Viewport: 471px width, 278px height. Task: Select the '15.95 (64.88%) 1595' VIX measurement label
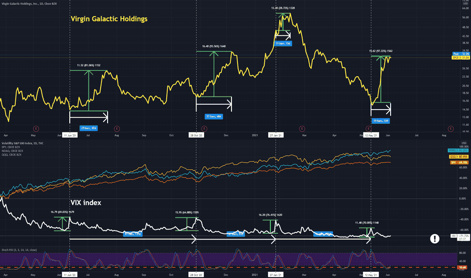coord(187,212)
